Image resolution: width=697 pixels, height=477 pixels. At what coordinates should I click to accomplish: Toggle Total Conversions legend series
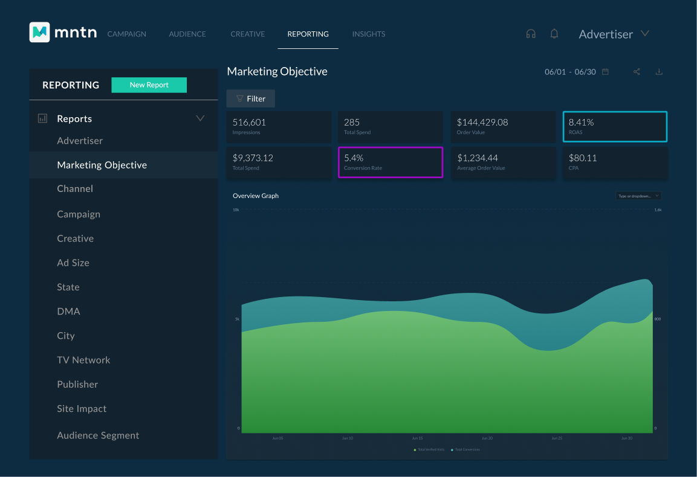465,450
